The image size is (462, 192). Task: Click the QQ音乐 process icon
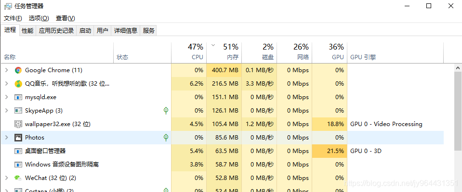pos(18,84)
